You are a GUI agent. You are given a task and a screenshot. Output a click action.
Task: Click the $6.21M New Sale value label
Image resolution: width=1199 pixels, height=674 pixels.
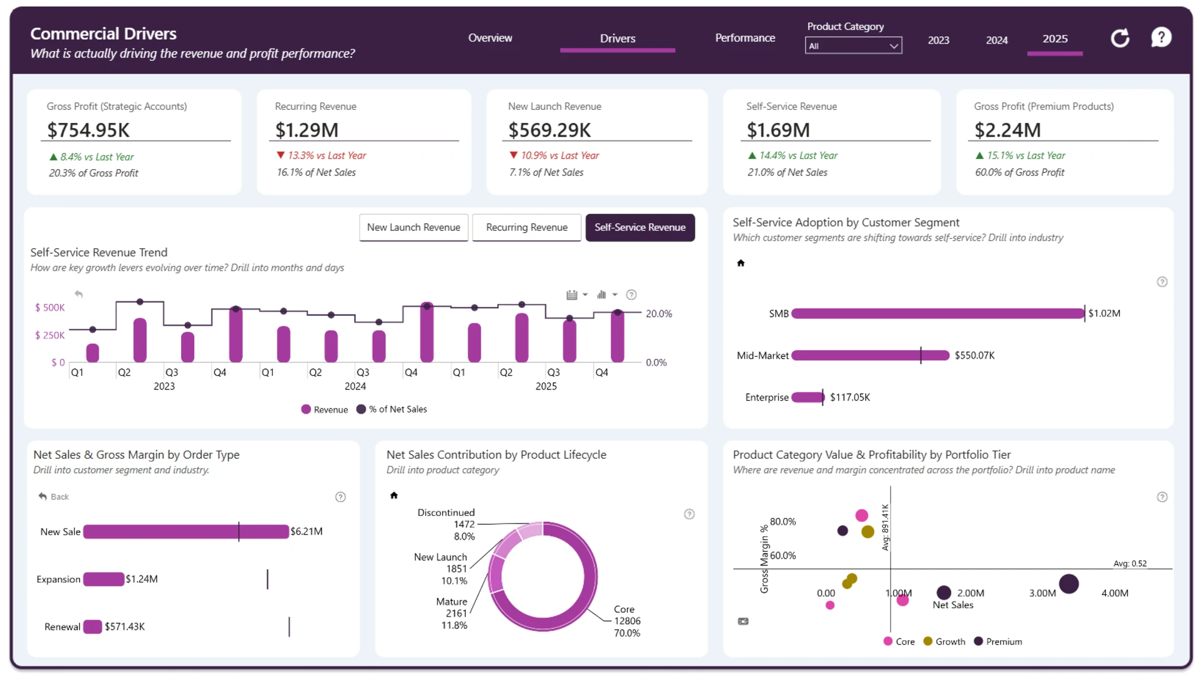pos(307,532)
